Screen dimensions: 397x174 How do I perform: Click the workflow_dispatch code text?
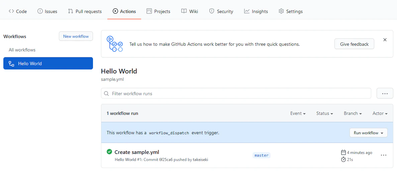pos(169,133)
